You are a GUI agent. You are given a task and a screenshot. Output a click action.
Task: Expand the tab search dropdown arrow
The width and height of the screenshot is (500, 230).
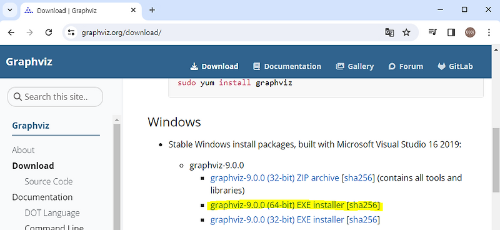10,10
